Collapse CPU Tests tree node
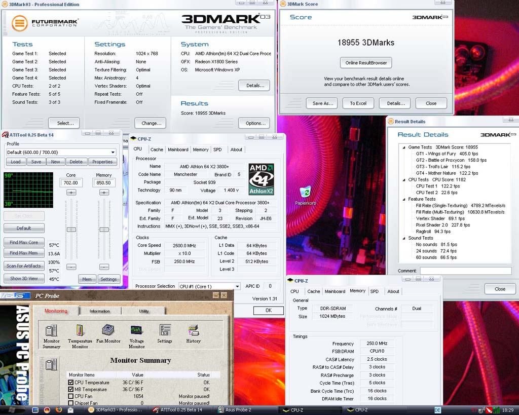 tap(404, 180)
